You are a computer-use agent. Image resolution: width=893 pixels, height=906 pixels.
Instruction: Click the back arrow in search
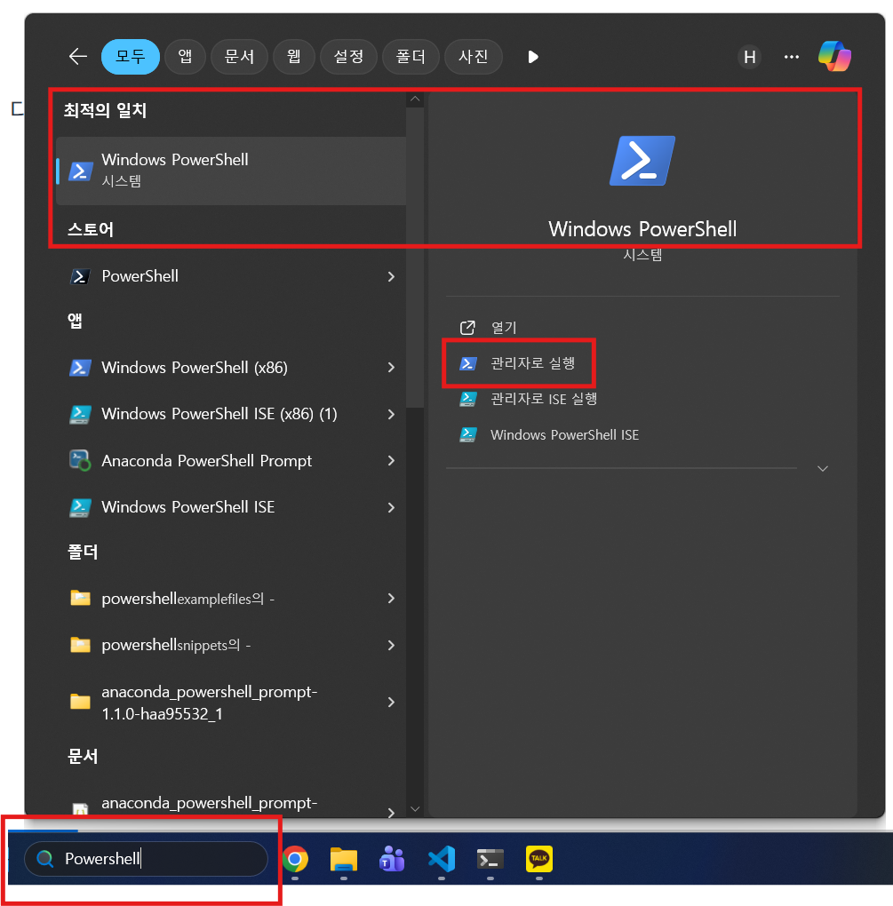pyautogui.click(x=77, y=56)
